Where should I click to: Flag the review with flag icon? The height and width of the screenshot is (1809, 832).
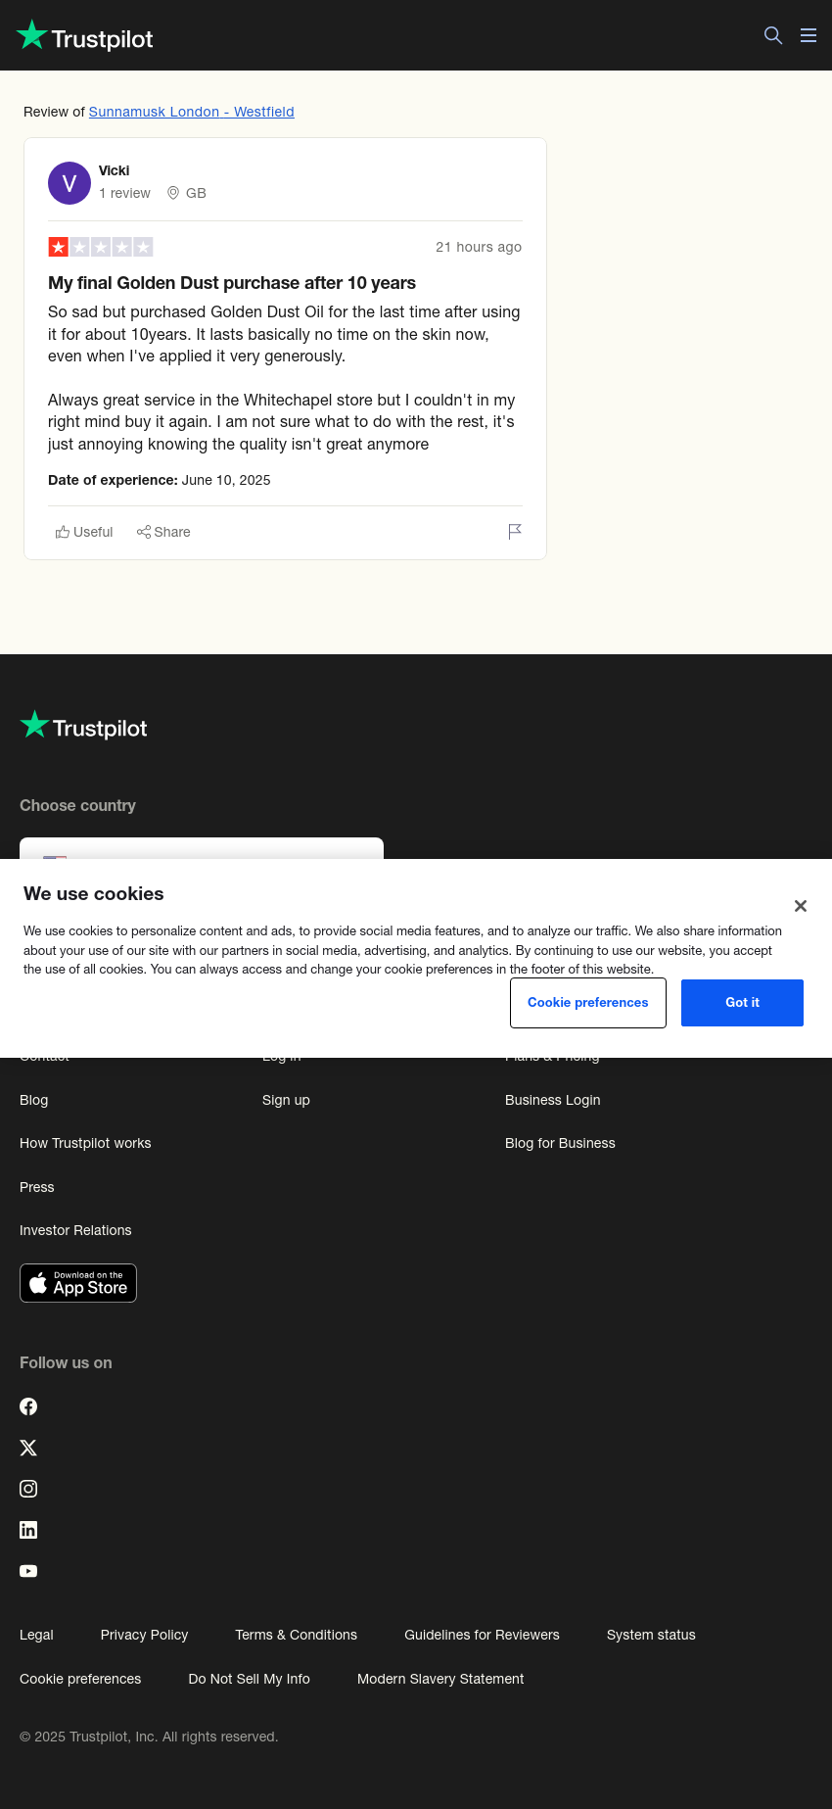[515, 531]
